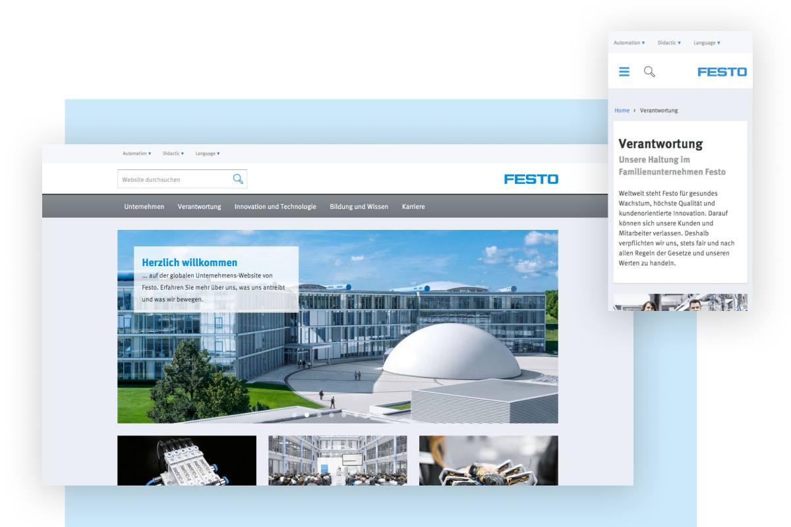Open the Unternehmen navigation item

pyautogui.click(x=144, y=207)
